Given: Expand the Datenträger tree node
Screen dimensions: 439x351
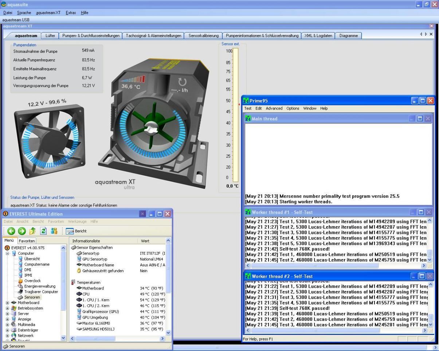Looking at the screenshot, I should [7, 330].
